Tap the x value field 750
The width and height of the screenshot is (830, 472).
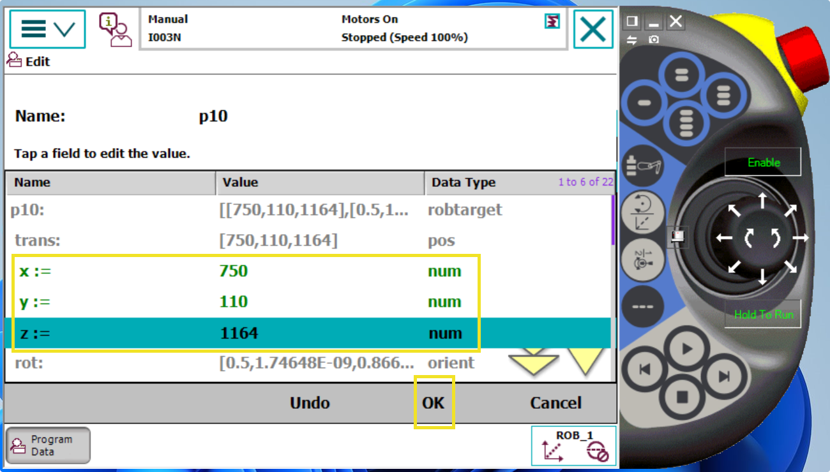click(234, 271)
